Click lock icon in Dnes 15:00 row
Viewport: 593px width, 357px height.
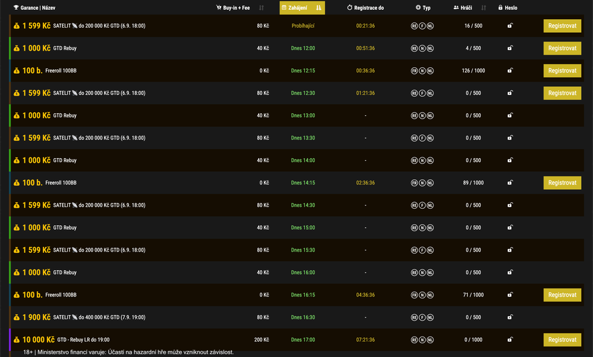point(510,227)
